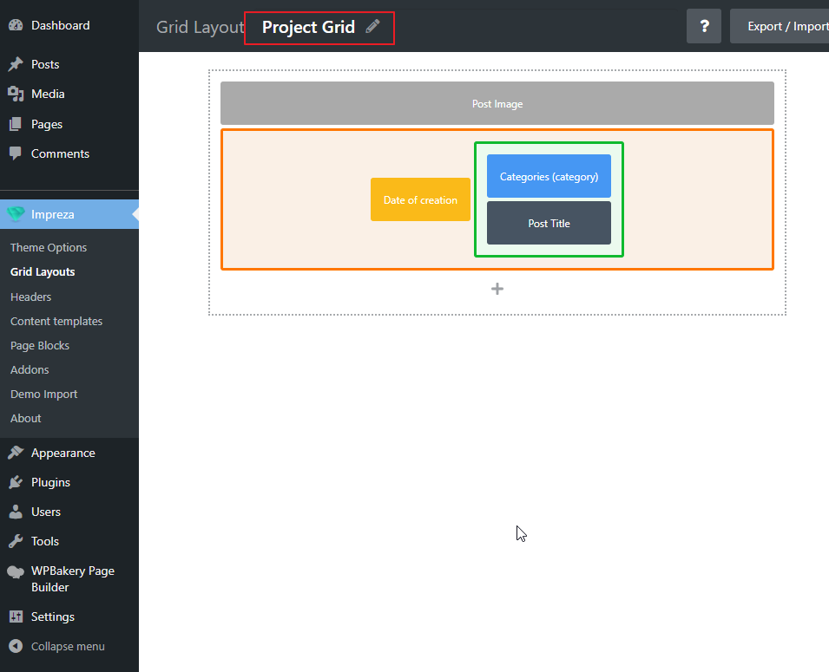Click the Users person icon
Screen dimensions: 829x672
pos(16,512)
